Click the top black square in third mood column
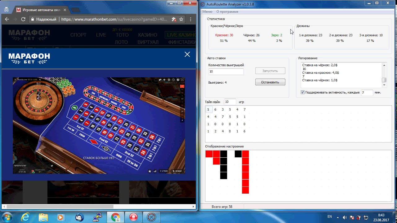 (x=224, y=154)
